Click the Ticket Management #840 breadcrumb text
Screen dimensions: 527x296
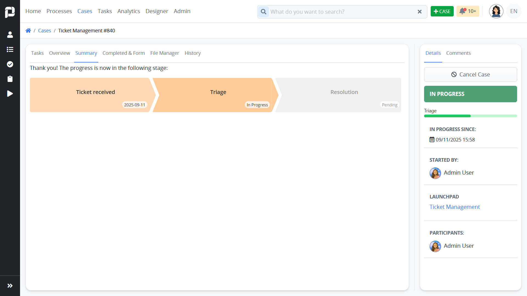(x=86, y=30)
